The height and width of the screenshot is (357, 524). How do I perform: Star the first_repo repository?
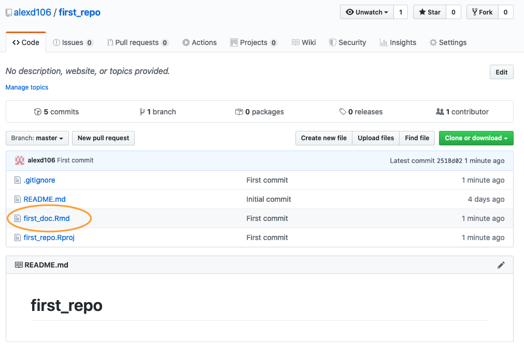point(429,12)
